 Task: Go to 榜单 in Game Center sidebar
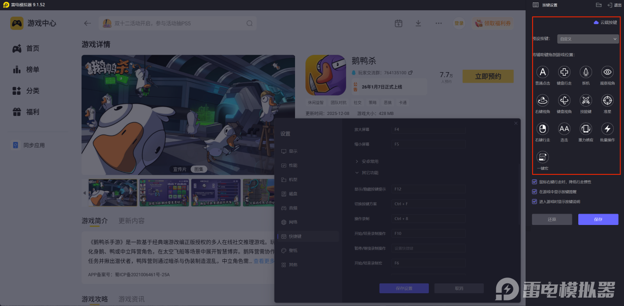point(27,70)
